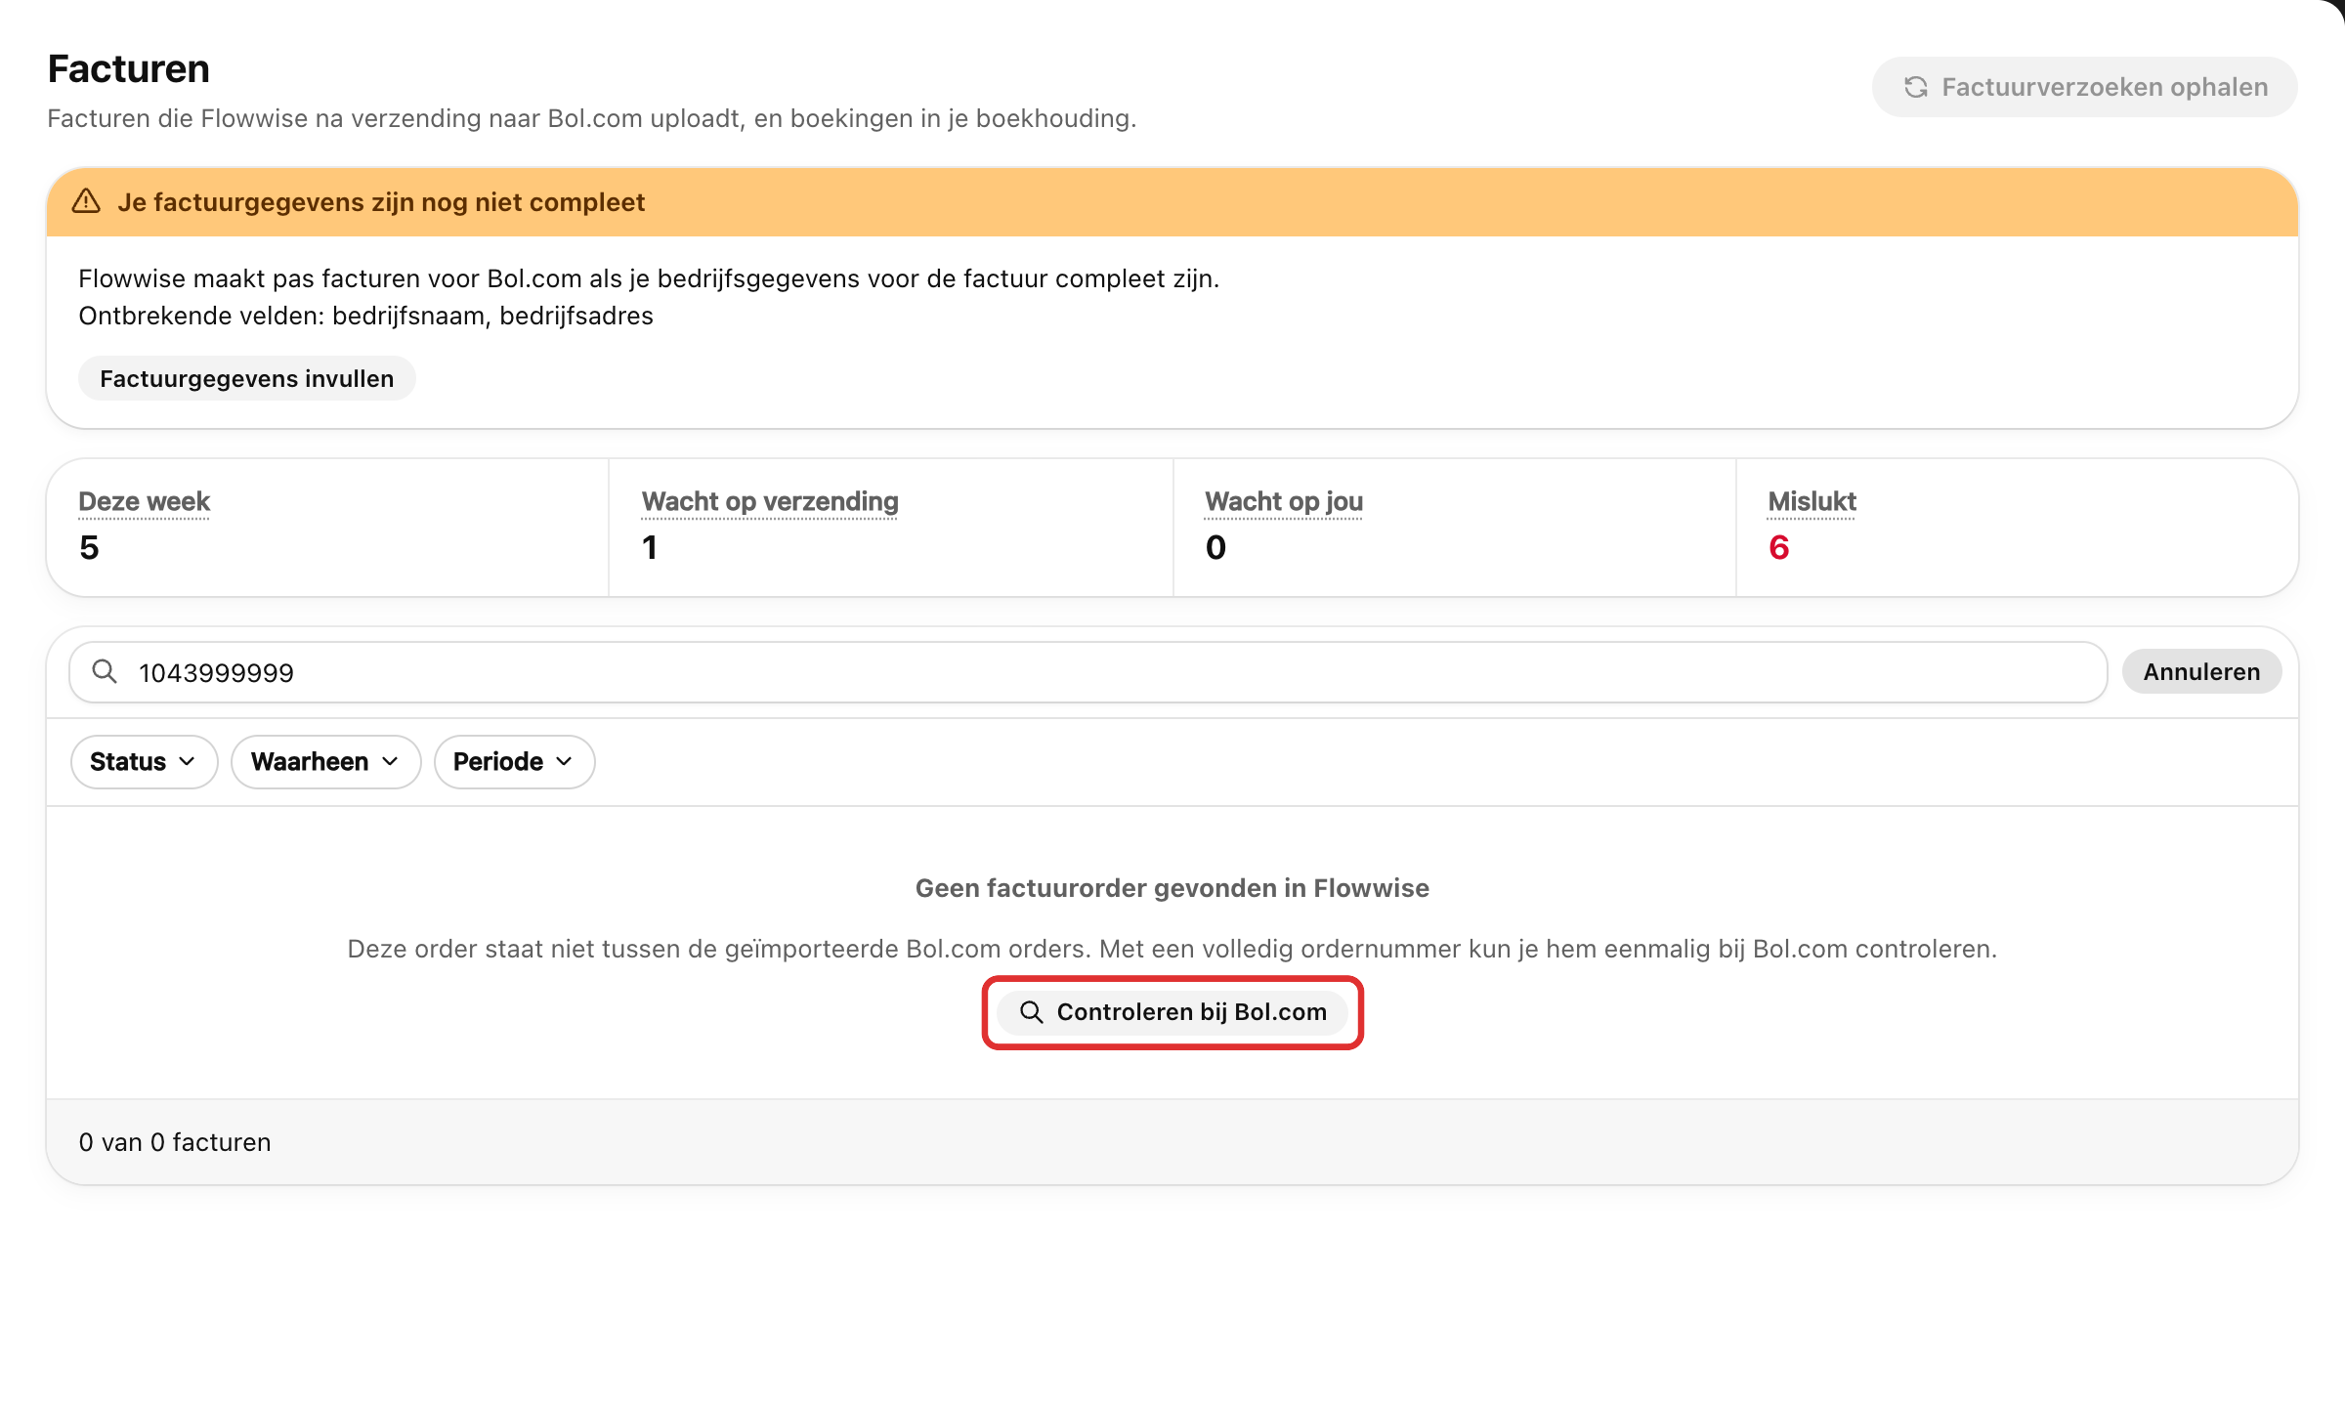Click the red Mislukt count 6
Viewport: 2345px width, 1403px height.
pos(1778,547)
